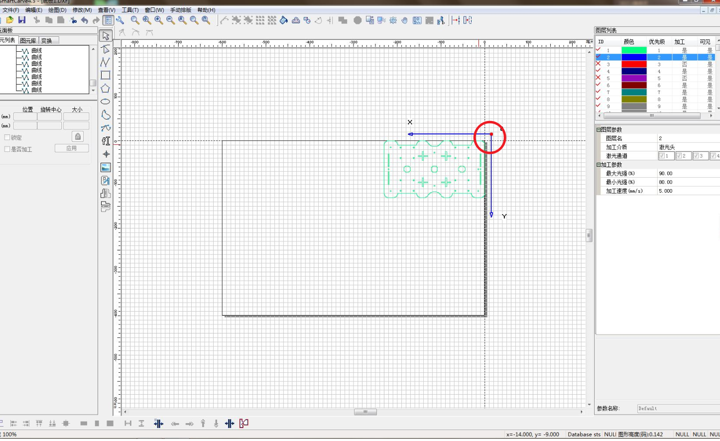
Task: Click the wrench settings icon
Action: [120, 20]
